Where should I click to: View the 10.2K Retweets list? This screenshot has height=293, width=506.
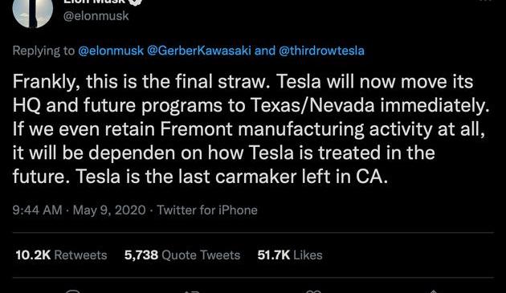tap(61, 255)
